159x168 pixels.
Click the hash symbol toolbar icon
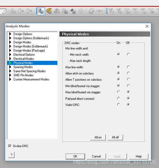click(73, 11)
